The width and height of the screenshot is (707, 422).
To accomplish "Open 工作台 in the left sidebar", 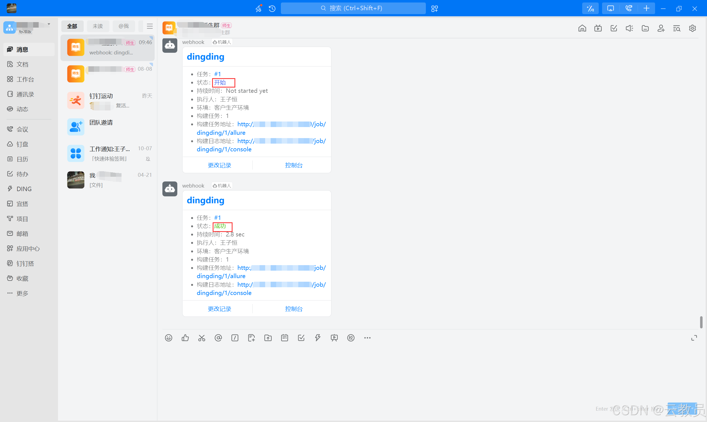I will (x=29, y=79).
